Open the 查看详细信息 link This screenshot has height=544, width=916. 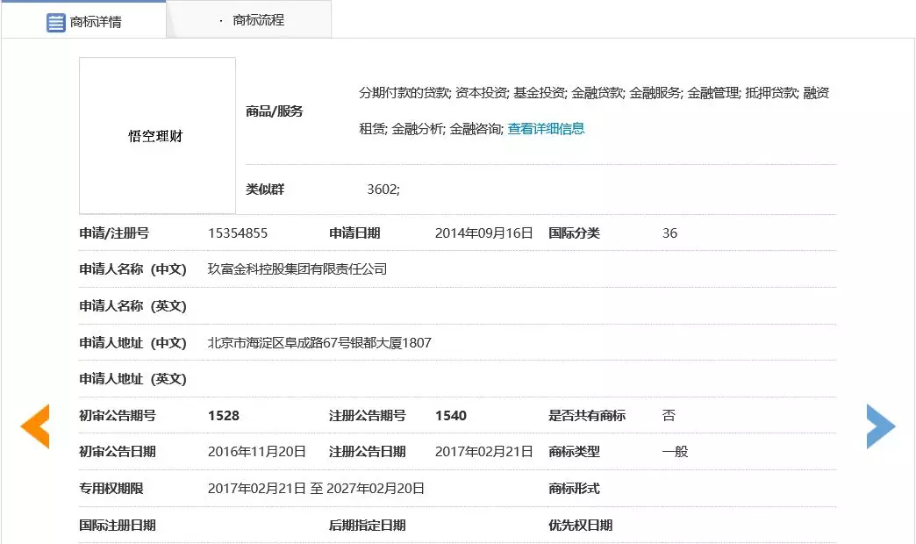[546, 129]
